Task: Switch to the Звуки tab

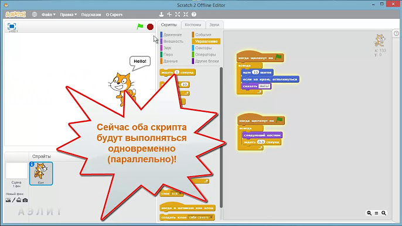Action: tap(214, 25)
